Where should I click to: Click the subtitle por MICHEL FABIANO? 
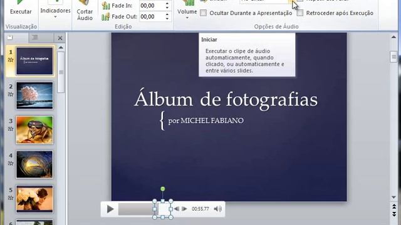(x=206, y=121)
